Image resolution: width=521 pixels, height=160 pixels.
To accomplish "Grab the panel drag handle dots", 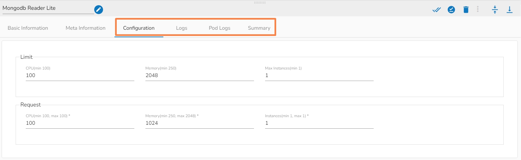I will 260,3.
